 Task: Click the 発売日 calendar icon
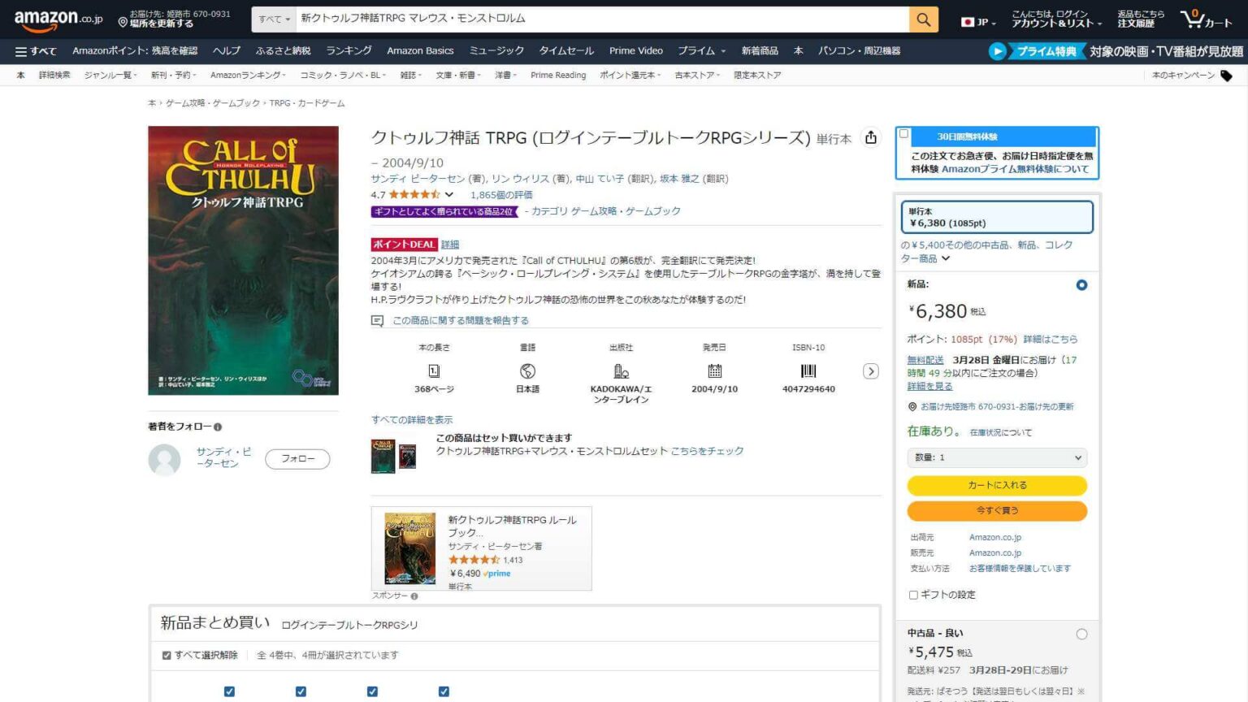pos(714,372)
